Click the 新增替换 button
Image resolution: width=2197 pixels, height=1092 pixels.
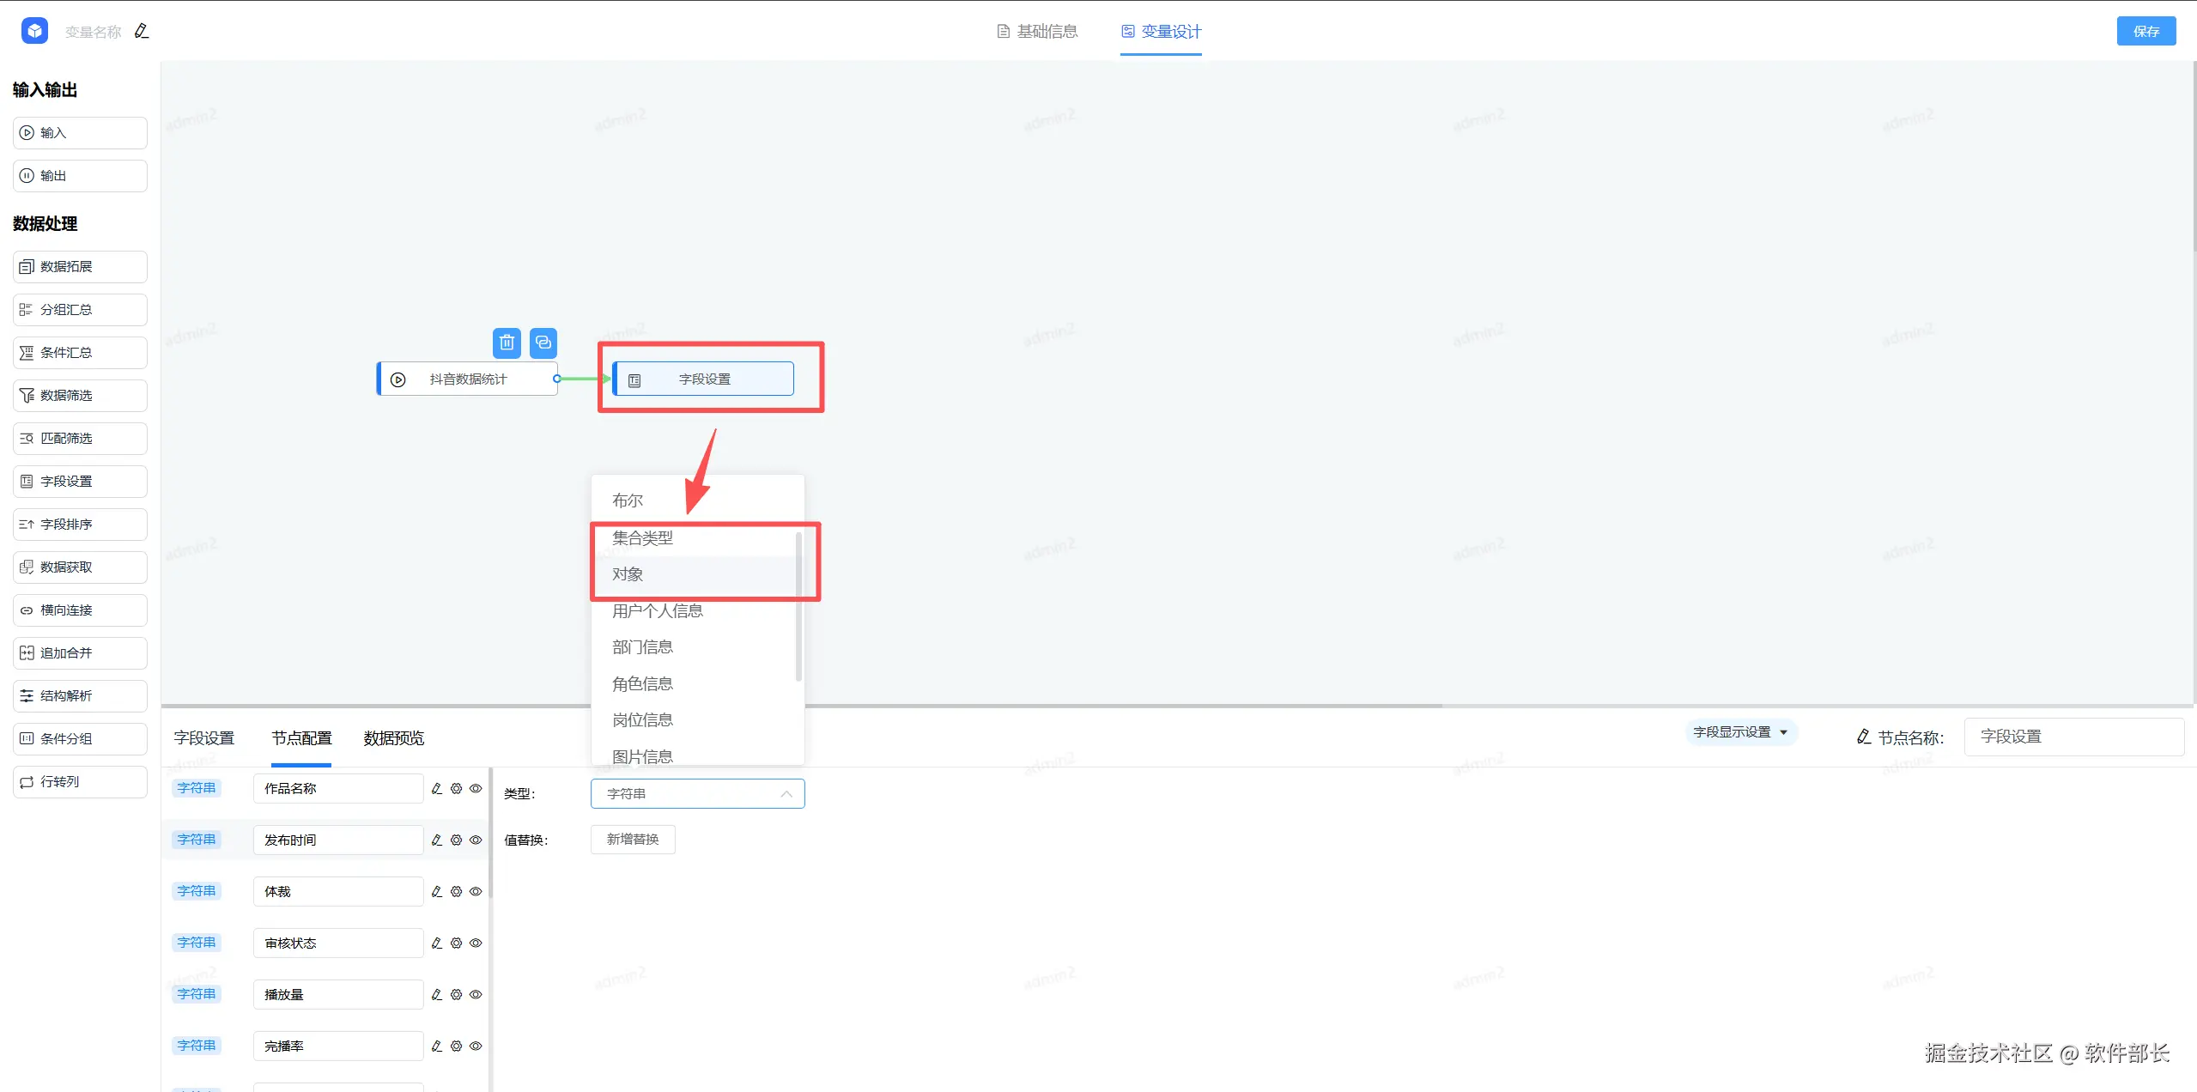click(633, 840)
